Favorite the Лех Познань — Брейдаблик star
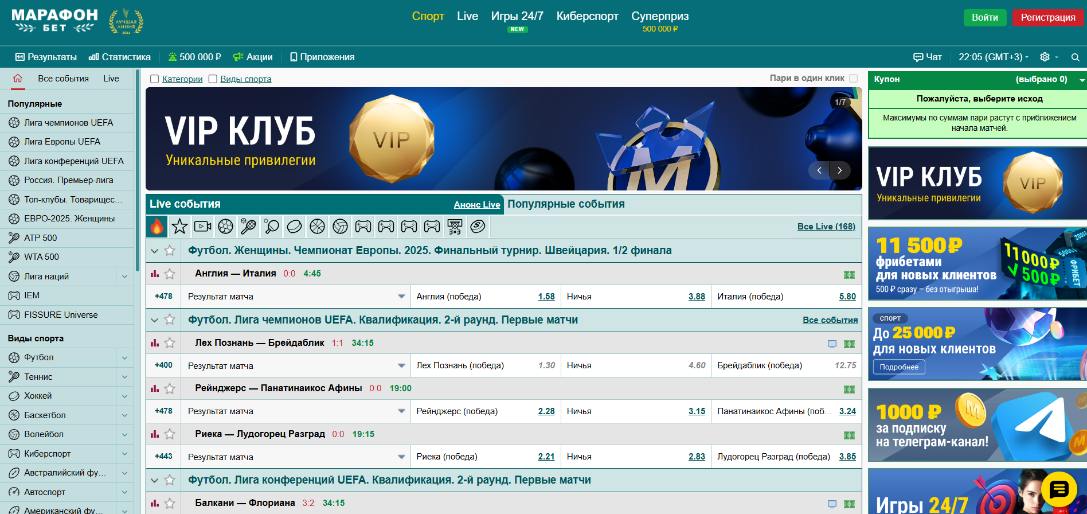Screen dimensions: 1087x514 [170, 342]
